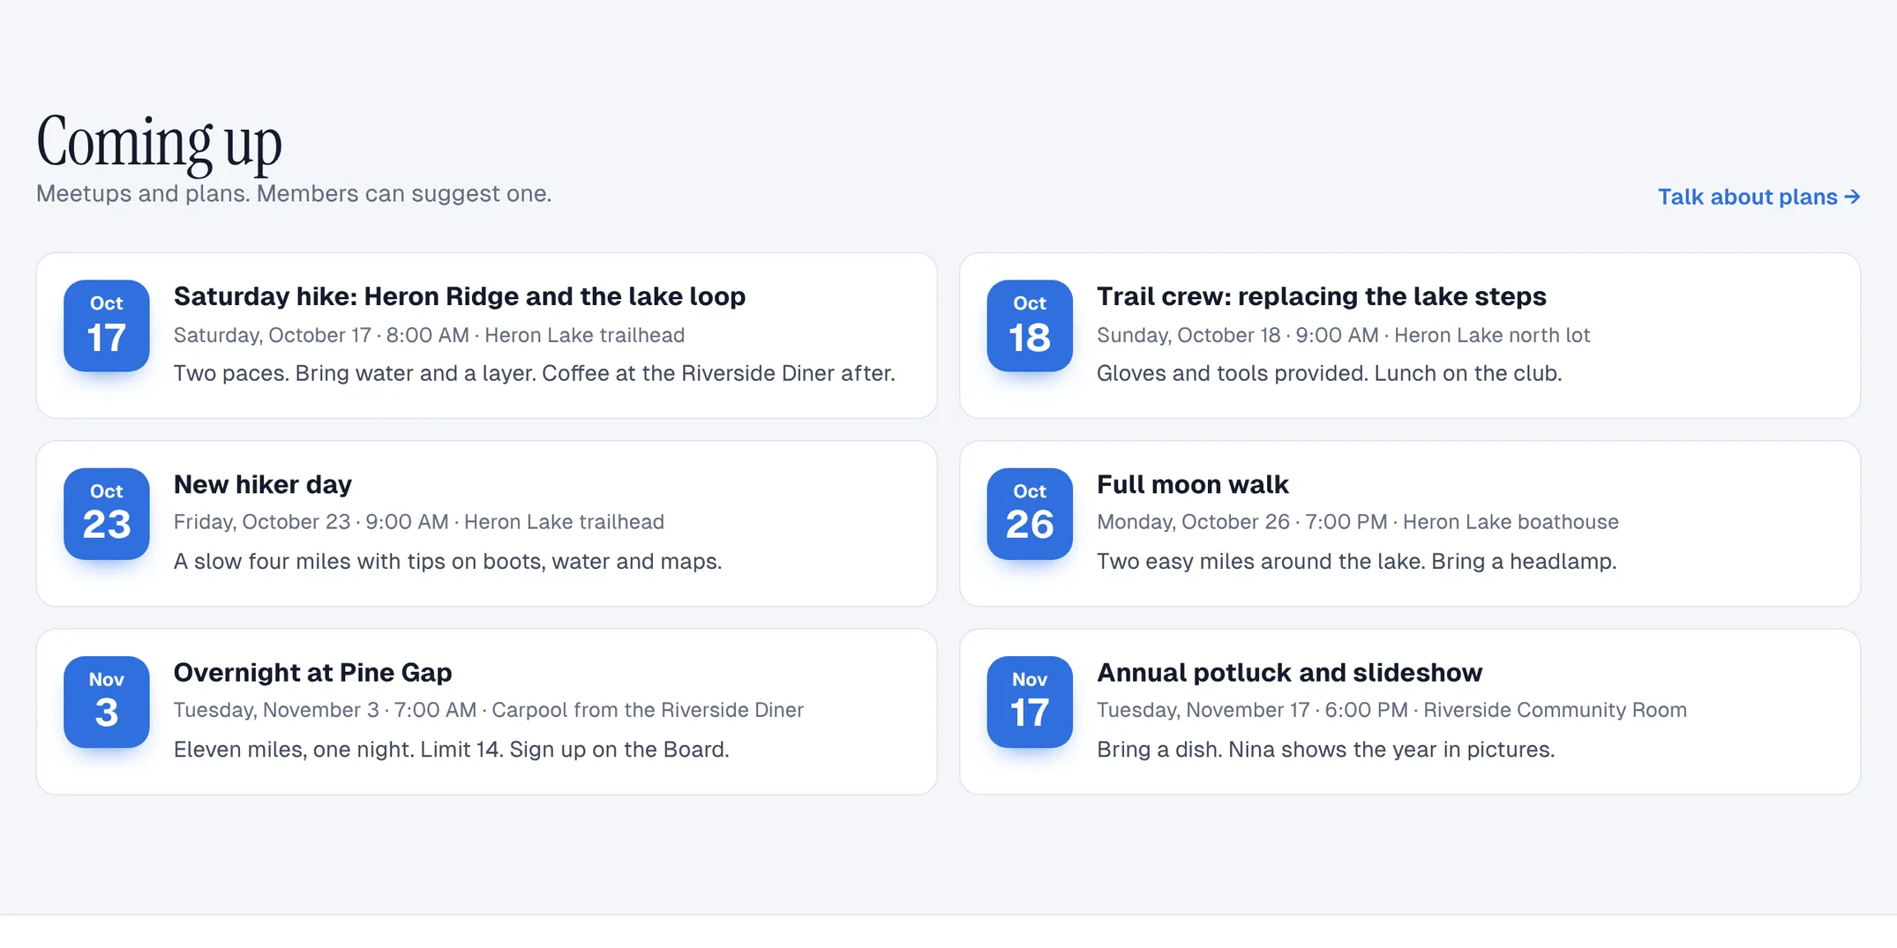The width and height of the screenshot is (1897, 948).
Task: Click the Oct 26 date badge
Action: [x=1030, y=513]
